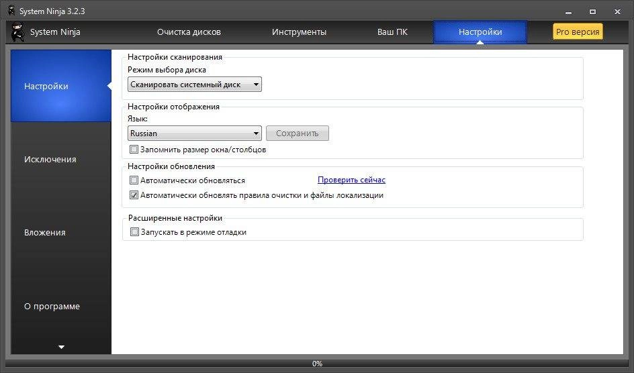Click the 0% progress bar
This screenshot has height=373, width=634.
coord(317,364)
